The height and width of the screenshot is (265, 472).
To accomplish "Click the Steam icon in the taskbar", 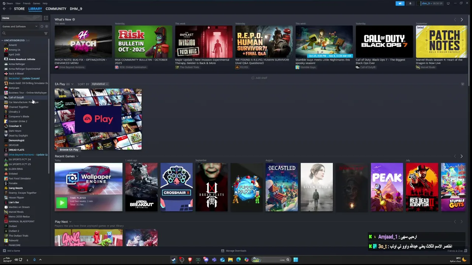I will pyautogui.click(x=174, y=259).
